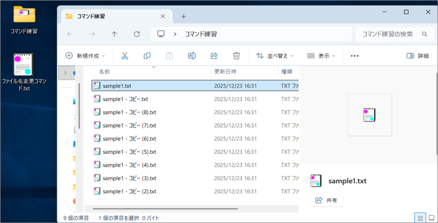Switch to details list view in status bar

[420, 218]
